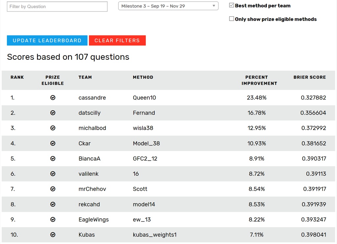
Task: Select the cassandre team name
Action: pyautogui.click(x=92, y=98)
